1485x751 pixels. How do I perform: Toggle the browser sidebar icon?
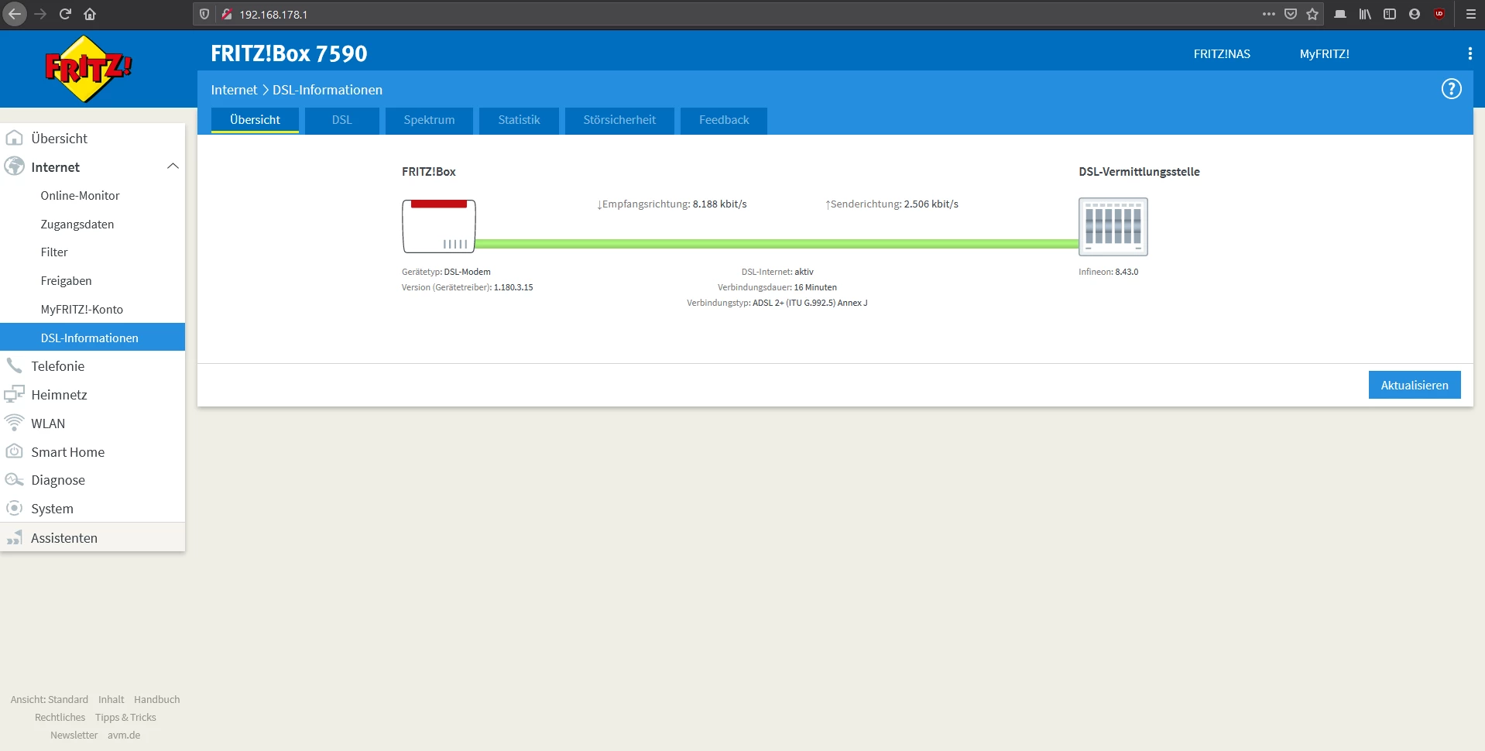coord(1390,14)
